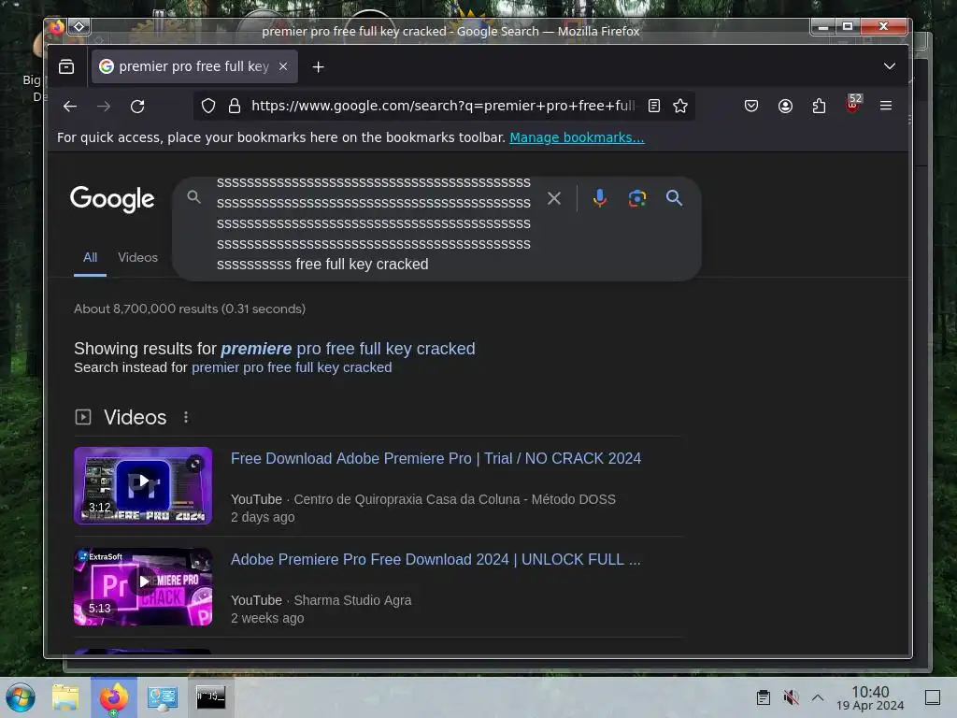Open the extensions puzzle icon
Viewport: 957px width, 718px height.
pos(819,107)
